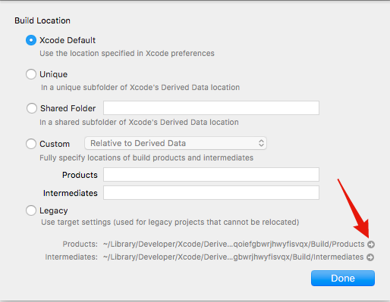
Task: Reveal Products path with arrow icon
Action: coord(371,244)
